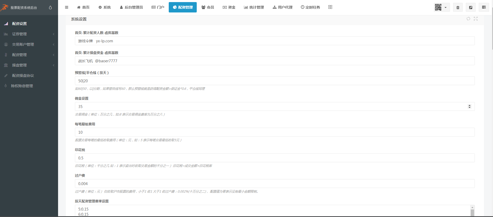Click the water-drop theme icon
This screenshot has width=493, height=217.
click(x=50, y=8)
